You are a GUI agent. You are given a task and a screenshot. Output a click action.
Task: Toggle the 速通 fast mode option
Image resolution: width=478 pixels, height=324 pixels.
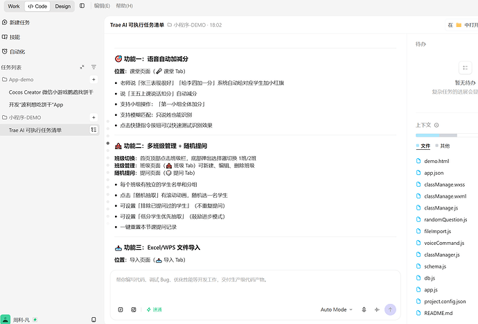coord(154,309)
